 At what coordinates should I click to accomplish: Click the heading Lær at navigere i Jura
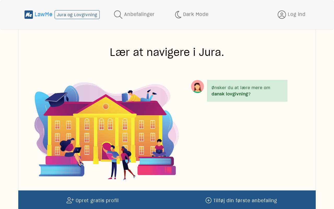click(x=167, y=52)
